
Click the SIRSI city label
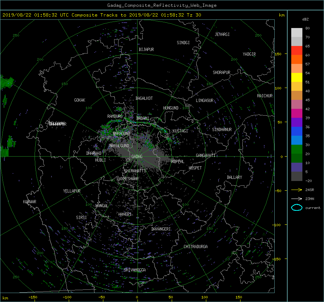81,218
